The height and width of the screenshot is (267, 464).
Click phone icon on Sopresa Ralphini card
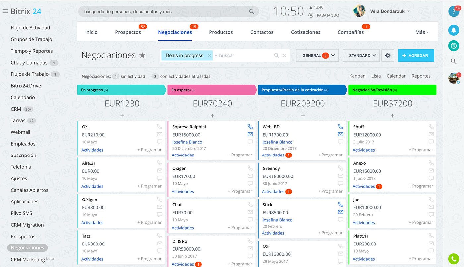pos(250,127)
